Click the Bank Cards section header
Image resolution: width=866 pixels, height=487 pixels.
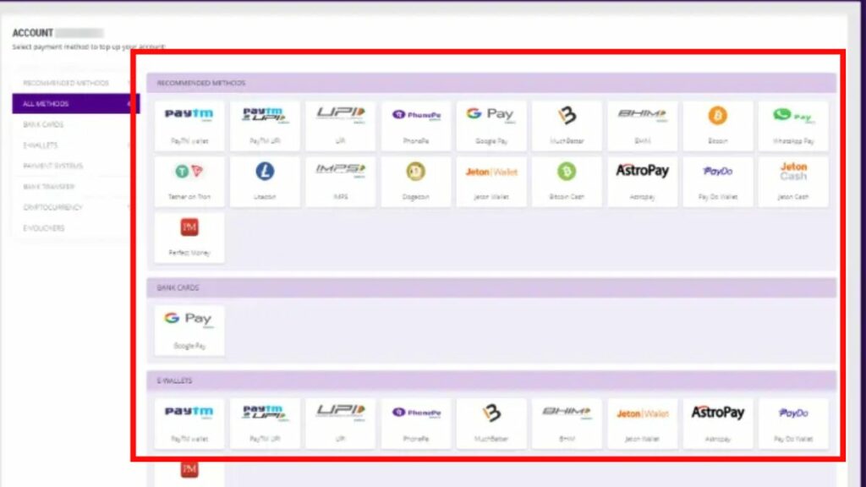point(491,287)
